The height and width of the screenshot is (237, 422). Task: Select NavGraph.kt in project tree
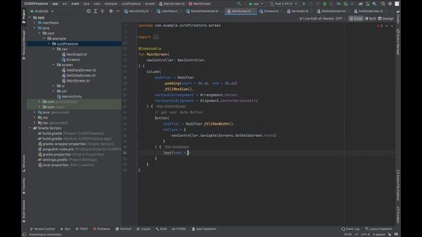coord(76,55)
